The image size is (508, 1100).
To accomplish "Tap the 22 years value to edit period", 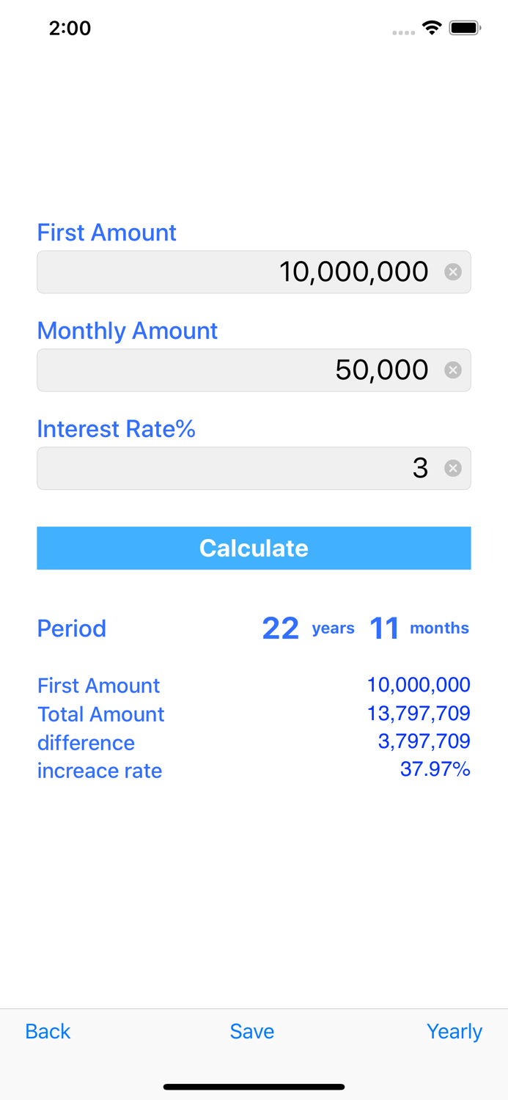I will pos(281,627).
